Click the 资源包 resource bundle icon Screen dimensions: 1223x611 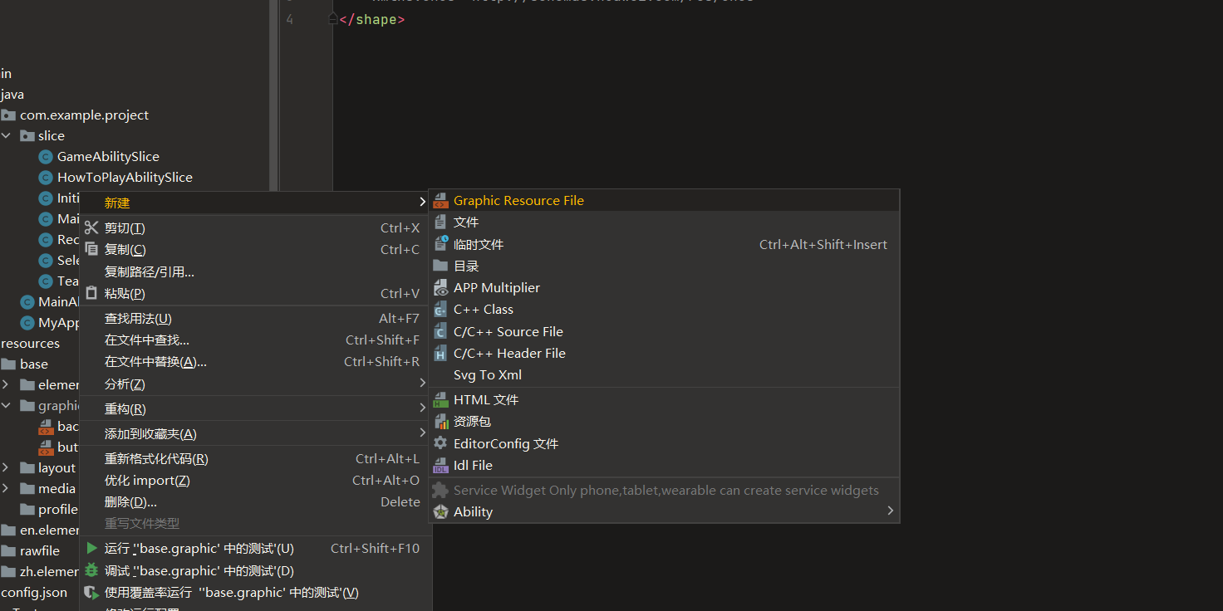click(440, 422)
